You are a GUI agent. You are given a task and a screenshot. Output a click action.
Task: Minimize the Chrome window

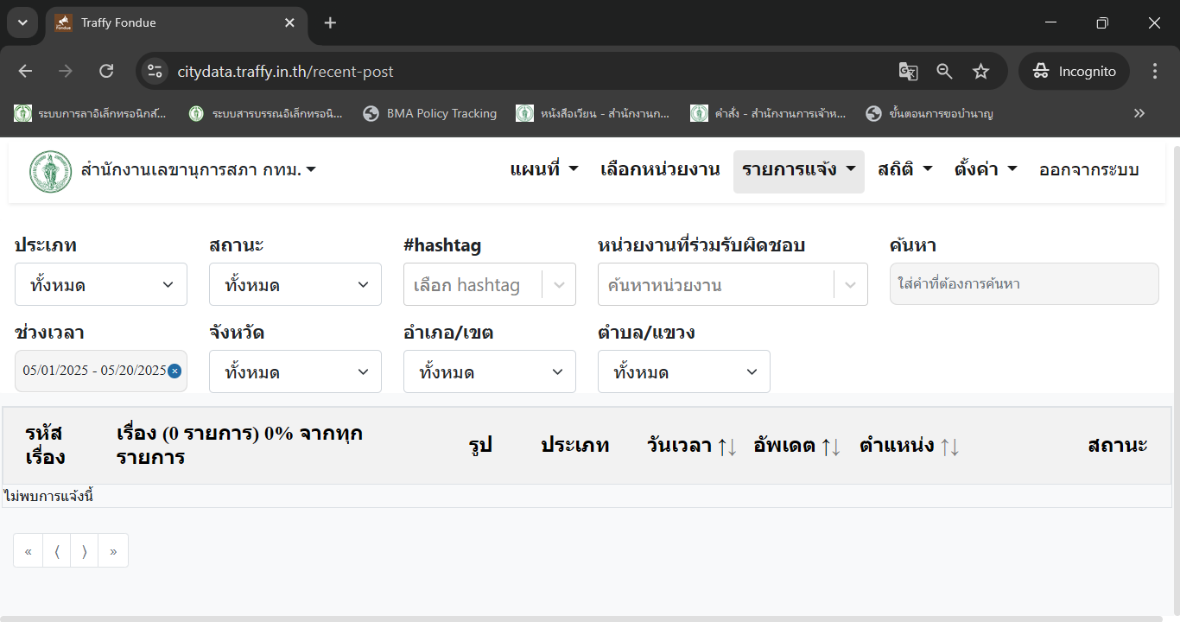tap(1050, 23)
